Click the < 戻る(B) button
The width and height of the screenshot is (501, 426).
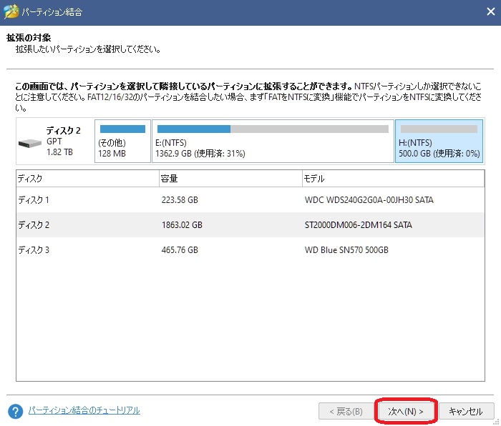click(x=346, y=411)
